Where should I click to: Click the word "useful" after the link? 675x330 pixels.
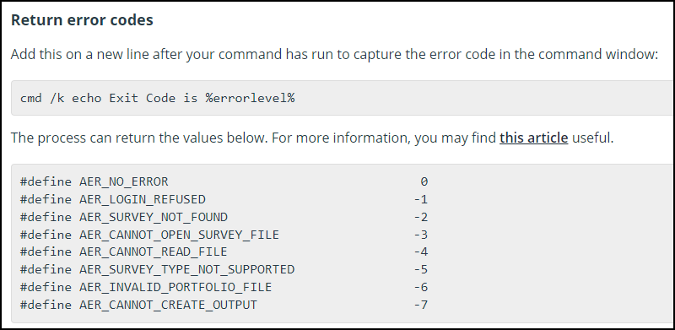591,138
